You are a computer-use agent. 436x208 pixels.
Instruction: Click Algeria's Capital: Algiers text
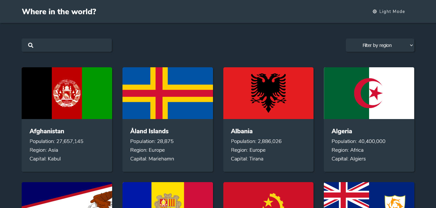click(349, 159)
